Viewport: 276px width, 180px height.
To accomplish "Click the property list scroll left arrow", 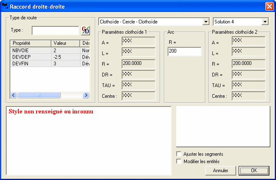I will pos(13,95).
